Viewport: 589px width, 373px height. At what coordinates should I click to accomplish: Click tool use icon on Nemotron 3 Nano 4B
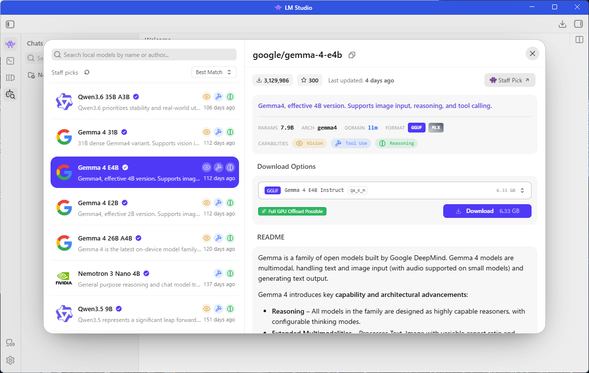218,273
